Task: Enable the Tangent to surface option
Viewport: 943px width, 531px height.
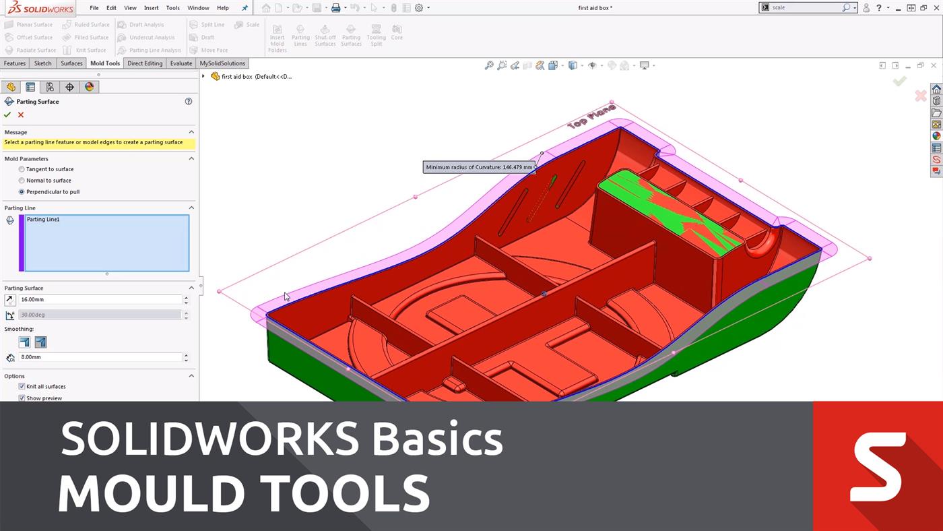Action: (x=22, y=169)
